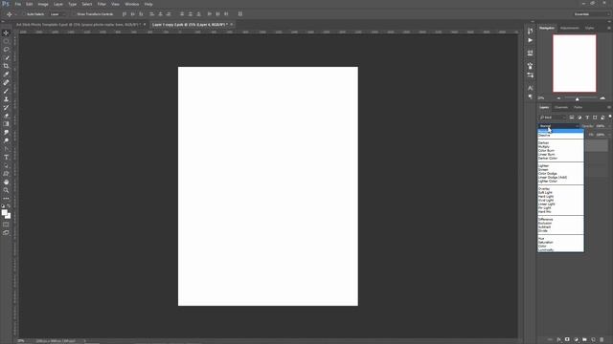This screenshot has height=344, width=613.
Task: Select the Zoom tool
Action: click(x=6, y=190)
